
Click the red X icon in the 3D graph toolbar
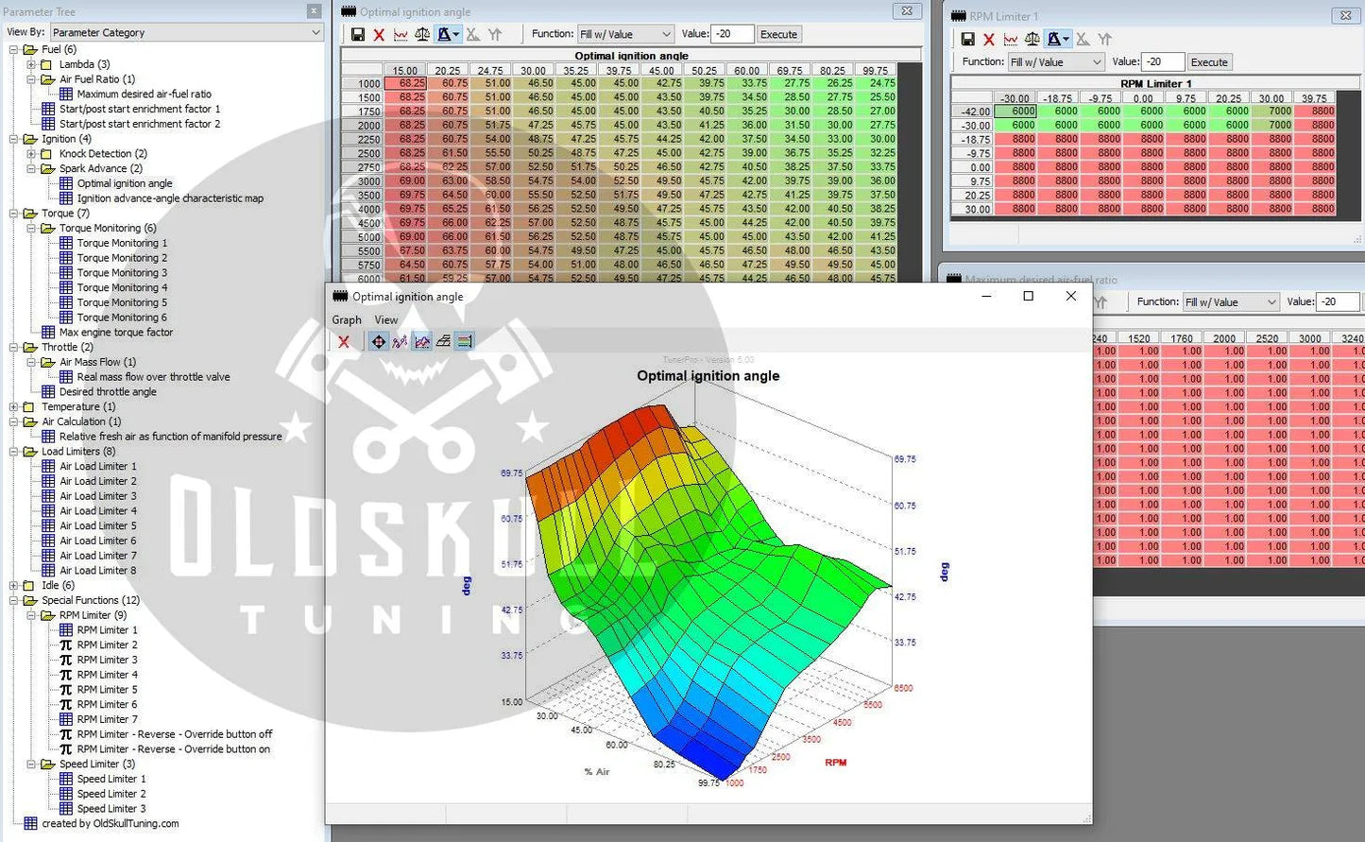pos(344,342)
